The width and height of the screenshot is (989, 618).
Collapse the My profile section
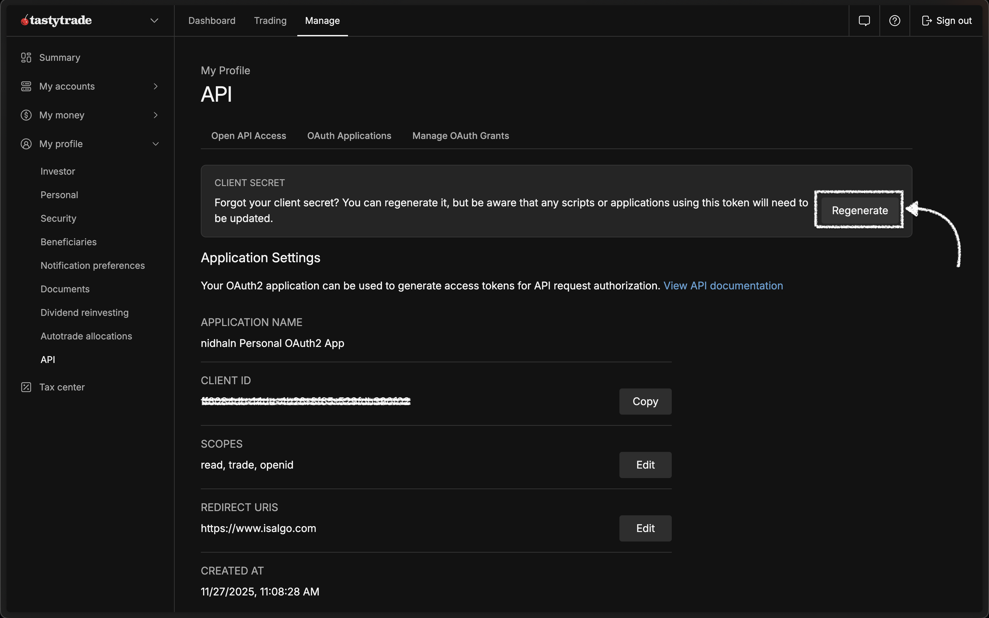[x=155, y=144]
